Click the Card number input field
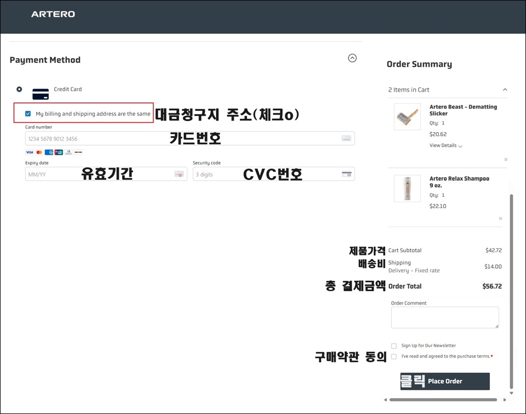This screenshot has height=414, width=526. 190,138
